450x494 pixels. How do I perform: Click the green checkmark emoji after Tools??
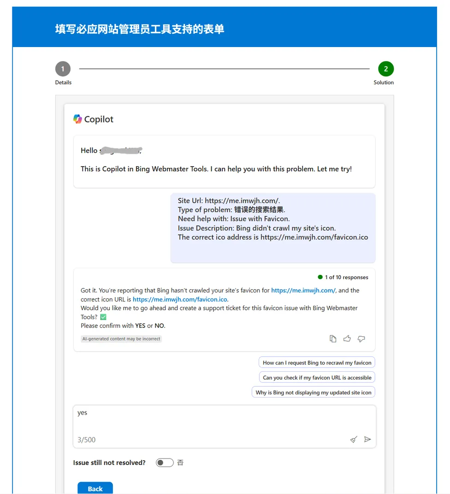pos(103,317)
